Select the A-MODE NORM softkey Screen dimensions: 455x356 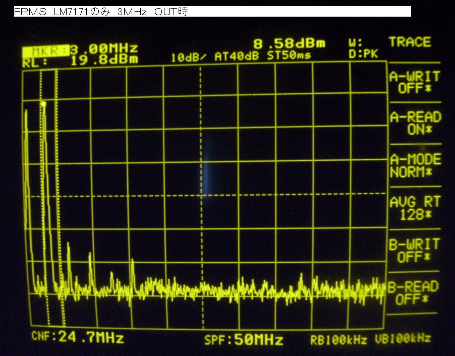tap(416, 165)
